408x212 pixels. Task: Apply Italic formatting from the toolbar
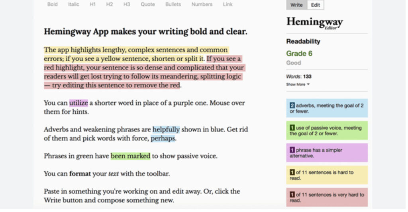(74, 4)
